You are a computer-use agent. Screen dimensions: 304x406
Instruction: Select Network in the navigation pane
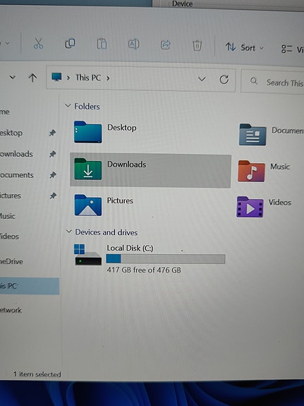11,310
